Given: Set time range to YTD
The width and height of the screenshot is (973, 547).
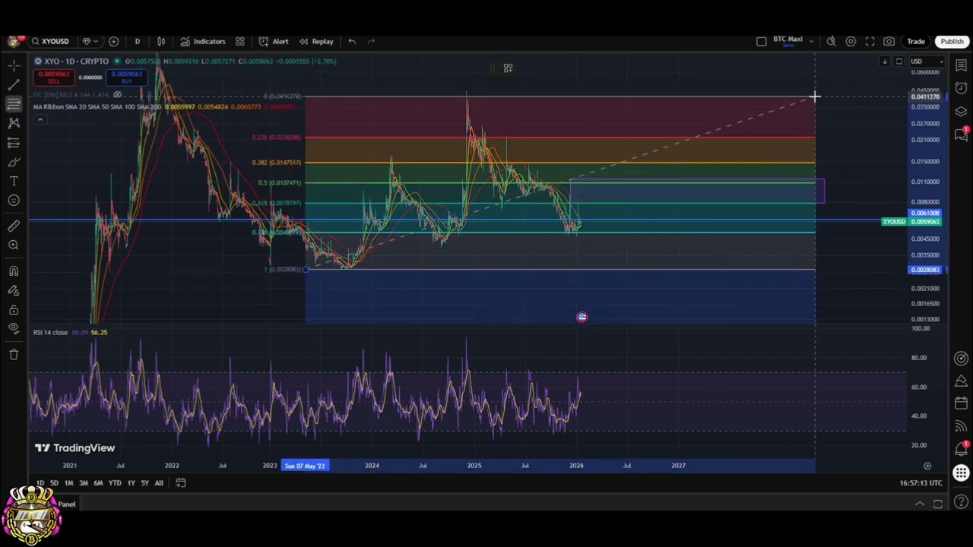Looking at the screenshot, I should pyautogui.click(x=114, y=483).
